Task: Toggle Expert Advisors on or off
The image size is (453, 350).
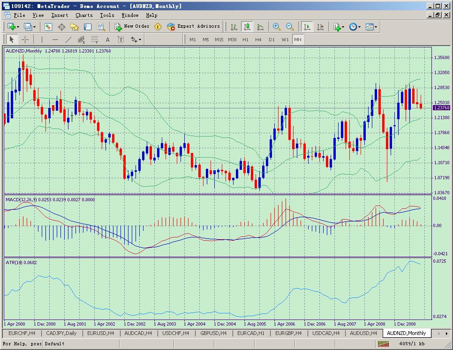Action: [x=193, y=27]
